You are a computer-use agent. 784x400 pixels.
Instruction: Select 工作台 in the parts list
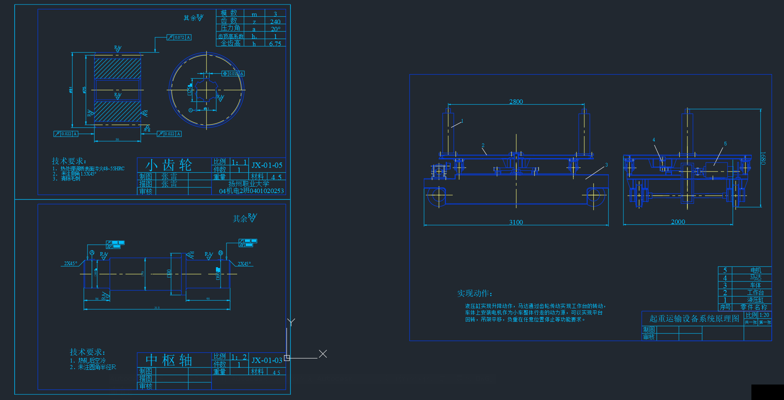pyautogui.click(x=755, y=292)
